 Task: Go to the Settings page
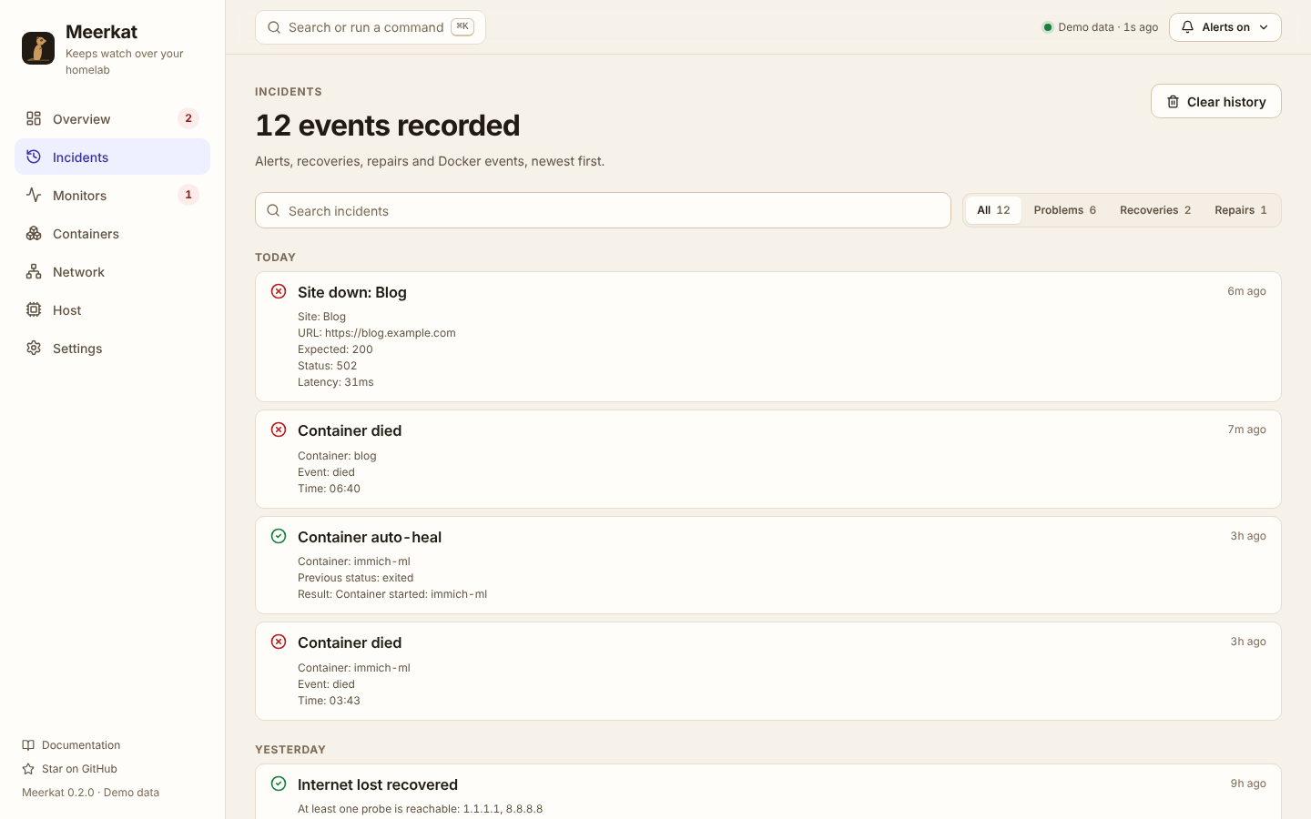[x=112, y=348]
